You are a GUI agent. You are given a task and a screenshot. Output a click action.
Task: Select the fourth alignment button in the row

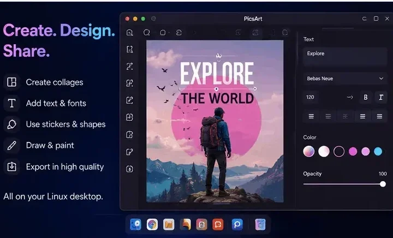362,116
